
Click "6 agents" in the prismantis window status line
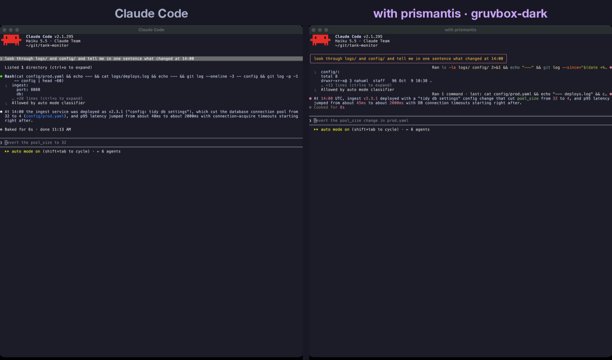[x=420, y=129]
